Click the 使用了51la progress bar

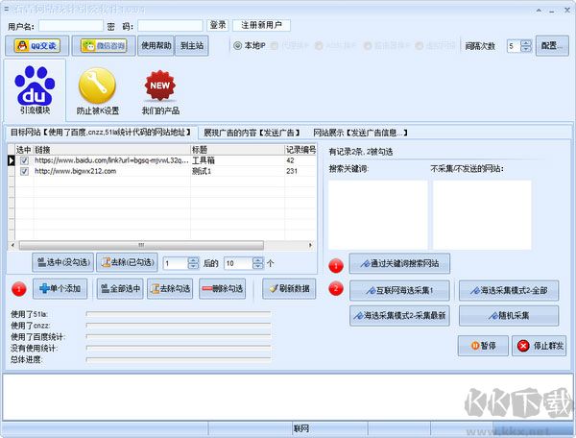click(x=179, y=314)
